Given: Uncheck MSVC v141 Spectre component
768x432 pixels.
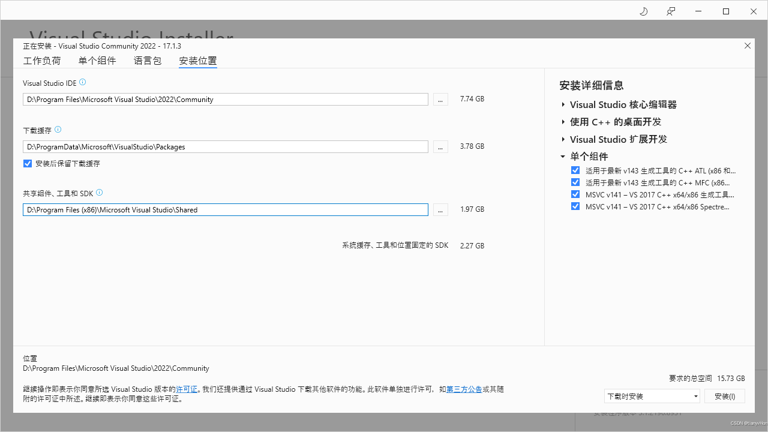Looking at the screenshot, I should [x=575, y=206].
